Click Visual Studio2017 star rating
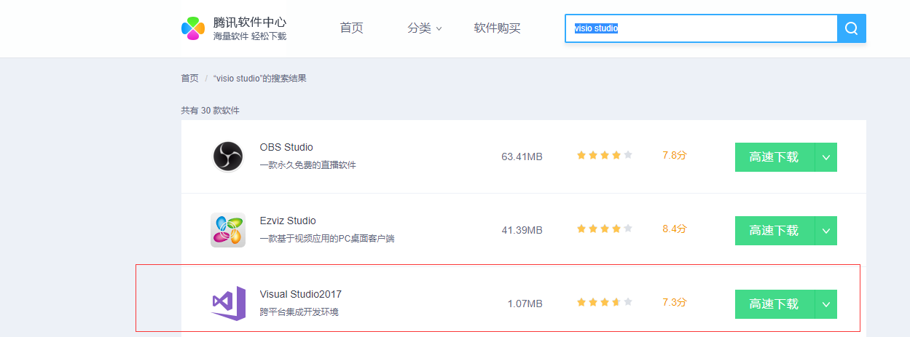The height and width of the screenshot is (337, 910). 604,303
